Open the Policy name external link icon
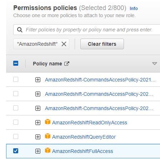The height and width of the screenshot is (159, 160). 67,64
